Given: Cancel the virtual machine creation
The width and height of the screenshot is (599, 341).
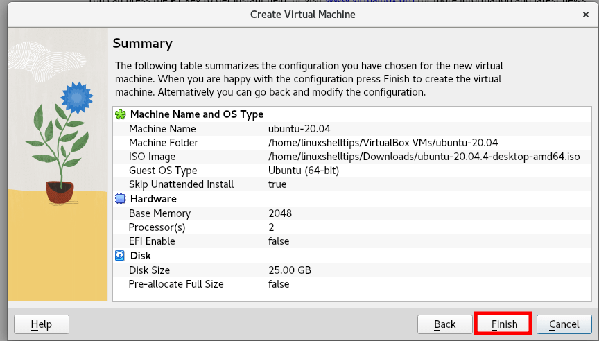Looking at the screenshot, I should coord(564,324).
